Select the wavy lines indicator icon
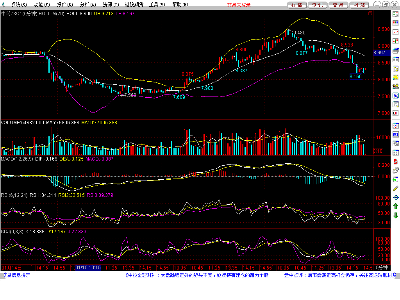400x300 pixels. [x=395, y=126]
